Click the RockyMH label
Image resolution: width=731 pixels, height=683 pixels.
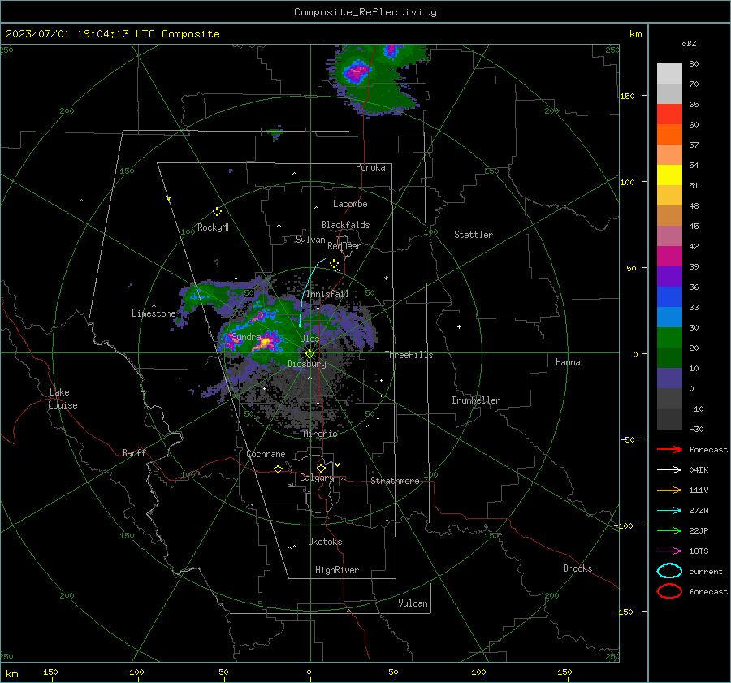click(214, 227)
